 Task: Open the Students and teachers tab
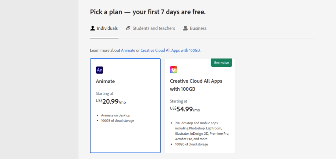[x=150, y=28]
